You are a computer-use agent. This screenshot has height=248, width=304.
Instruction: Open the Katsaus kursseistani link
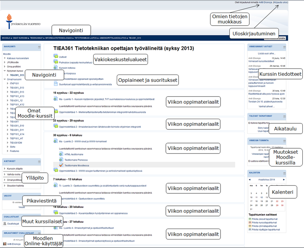tap(18, 58)
